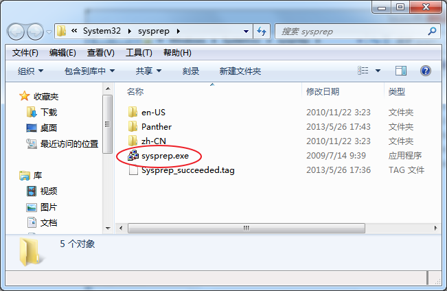The width and height of the screenshot is (447, 291).
Task: Open the help question mark icon
Action: (425, 71)
